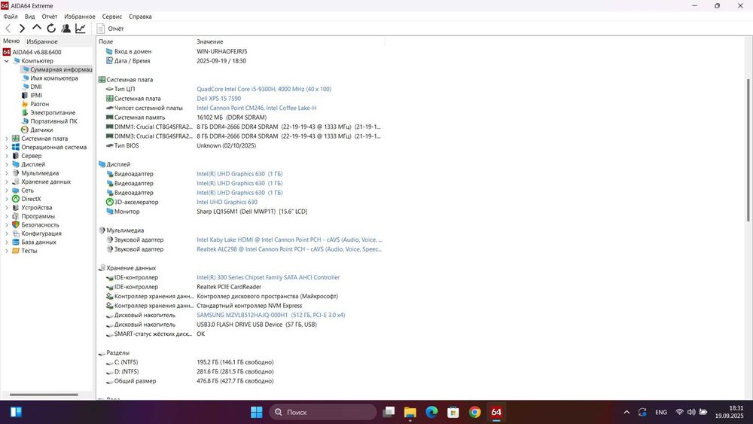
Task: Expand the Операционная система tree node
Action: [x=6, y=147]
